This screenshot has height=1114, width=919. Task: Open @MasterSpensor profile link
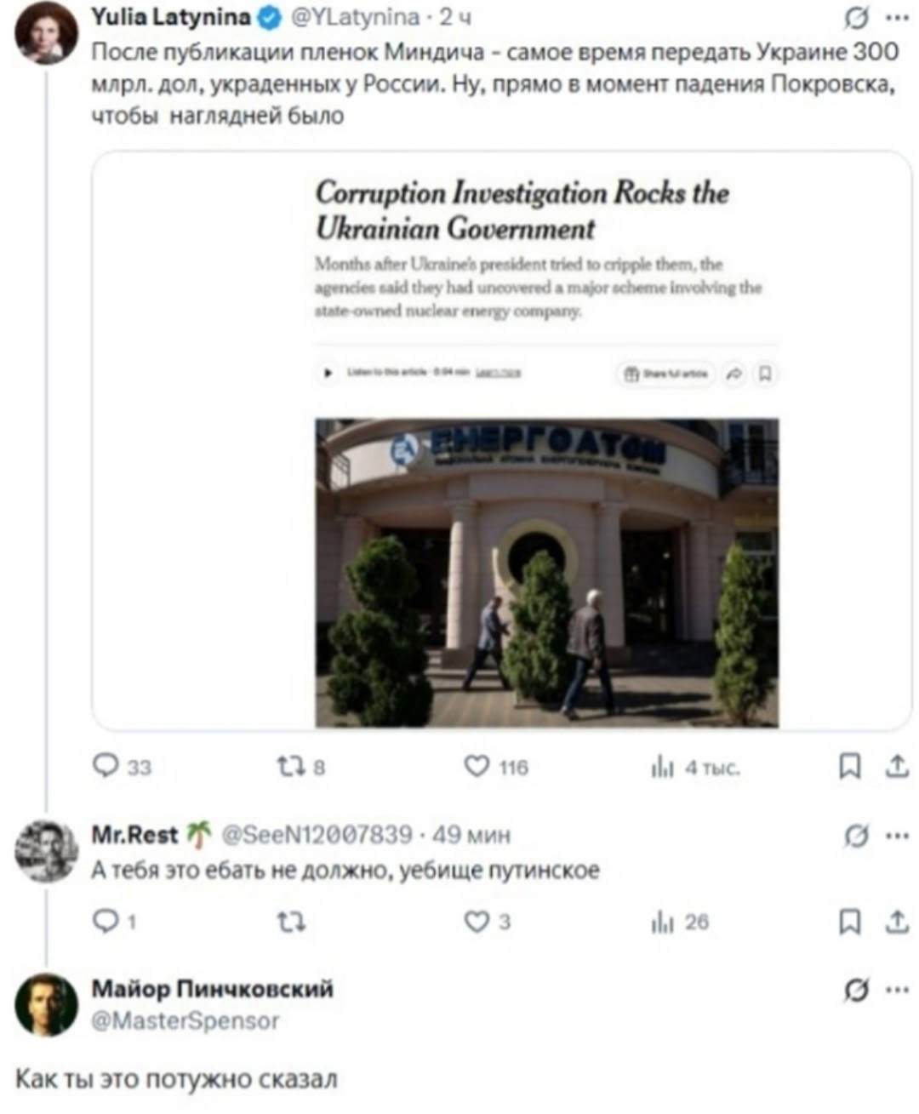(185, 1020)
